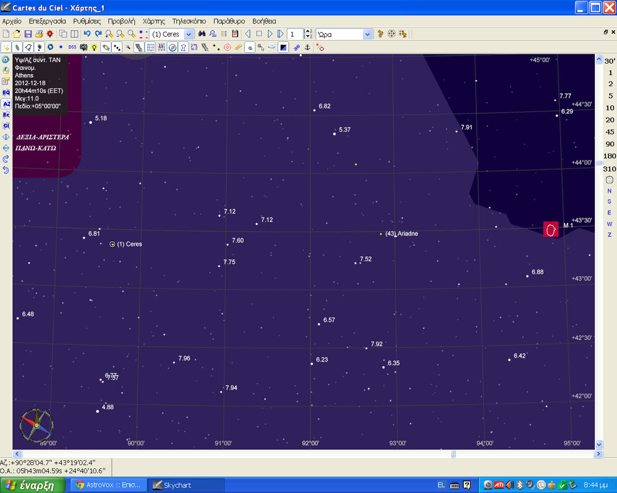Screen dimensions: 617x493
Task: Click the M 1 nebula marker
Action: pyautogui.click(x=550, y=229)
